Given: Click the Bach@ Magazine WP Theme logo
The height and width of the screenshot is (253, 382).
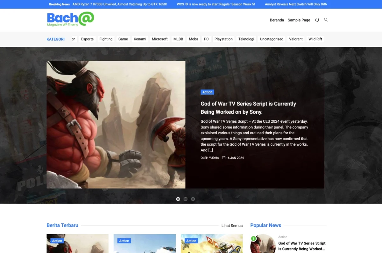Looking at the screenshot, I should coord(71,19).
